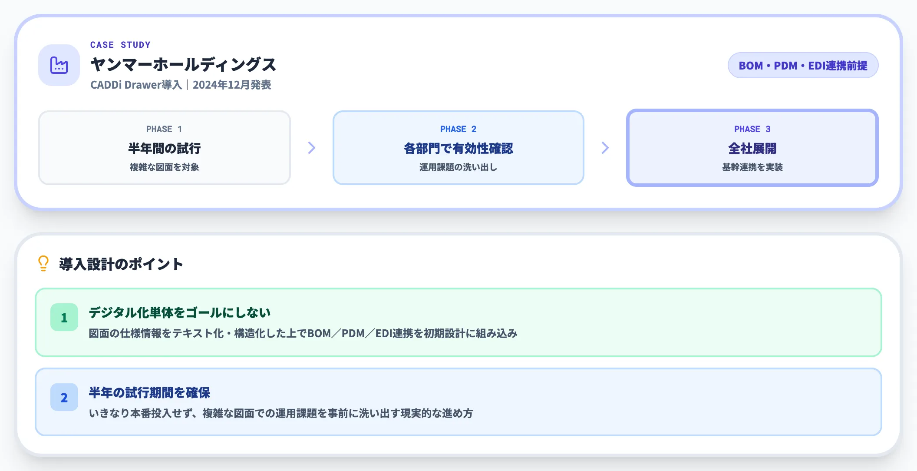This screenshot has height=471, width=917.
Task: Click the ヤンマーホールディングス title
Action: [183, 65]
